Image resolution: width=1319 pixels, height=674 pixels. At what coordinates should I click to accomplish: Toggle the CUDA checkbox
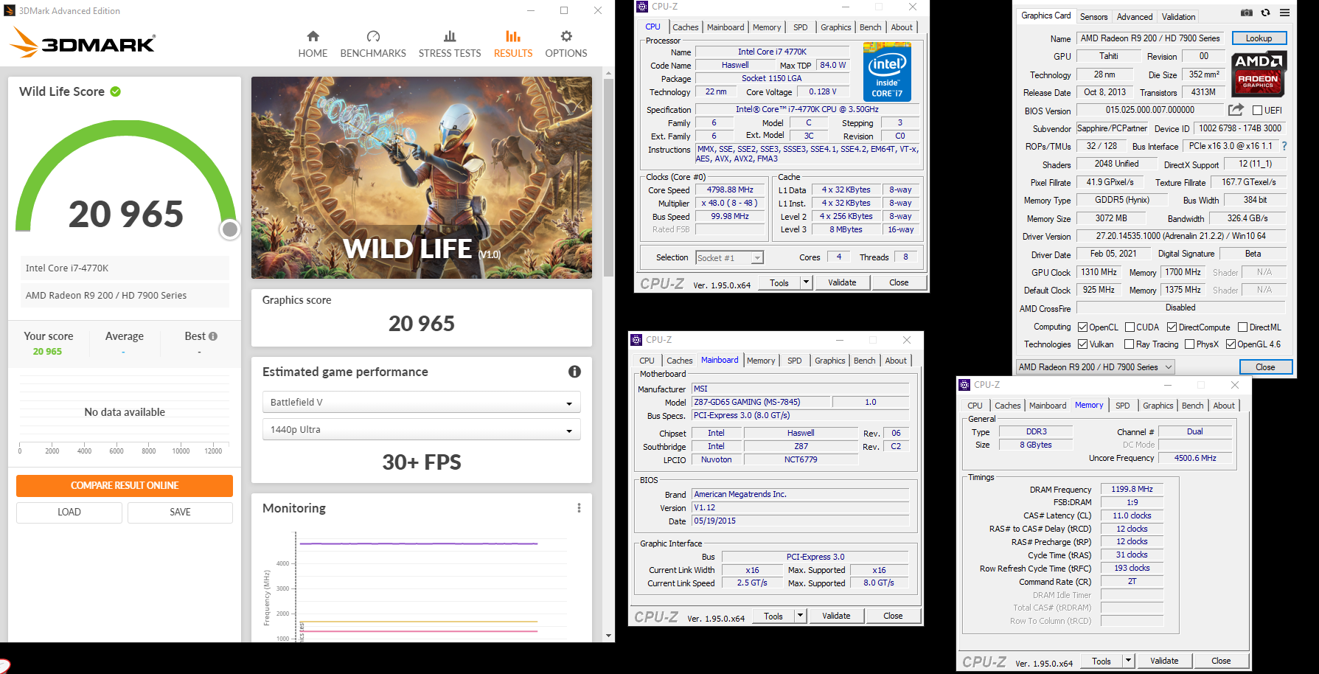1130,327
